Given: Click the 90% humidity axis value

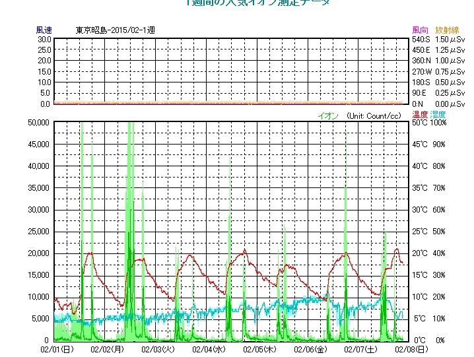Looking at the screenshot, I should point(439,145).
